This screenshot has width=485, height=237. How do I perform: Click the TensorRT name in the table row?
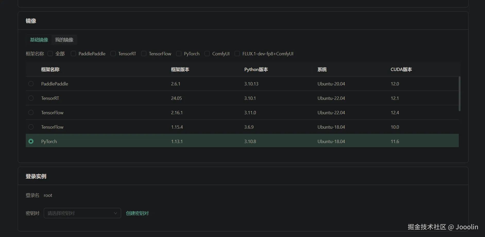click(x=50, y=98)
